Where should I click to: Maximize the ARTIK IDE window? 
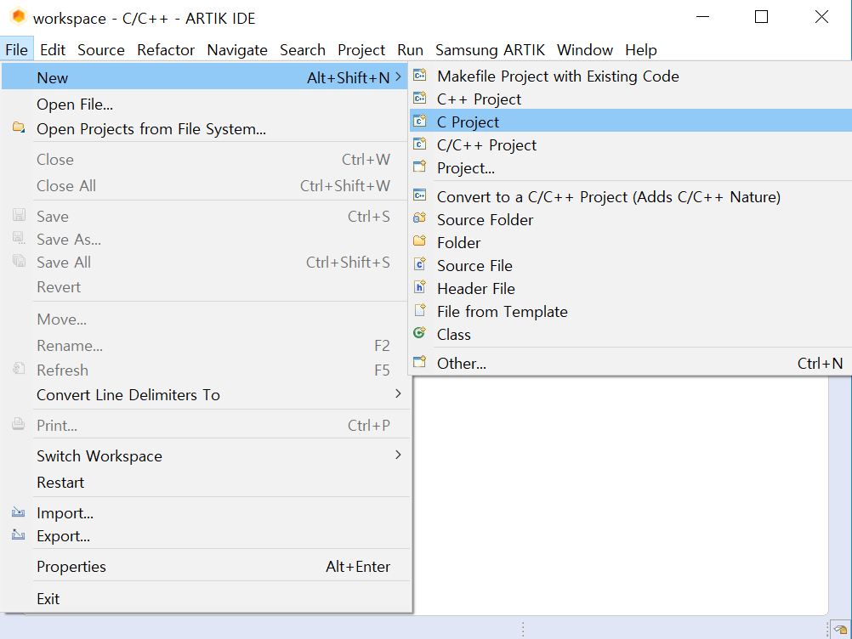(761, 17)
